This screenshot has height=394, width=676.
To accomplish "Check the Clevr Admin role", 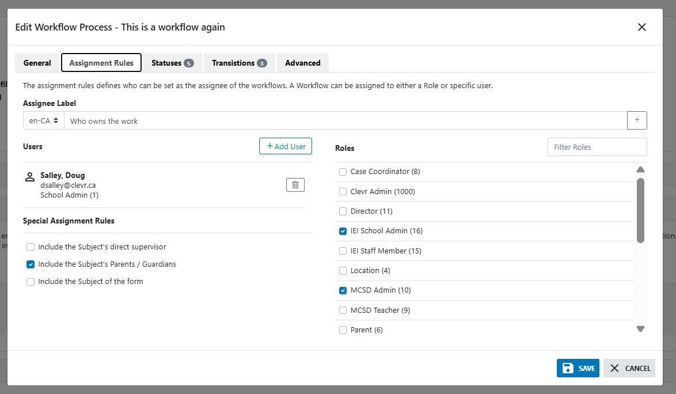I will point(343,192).
